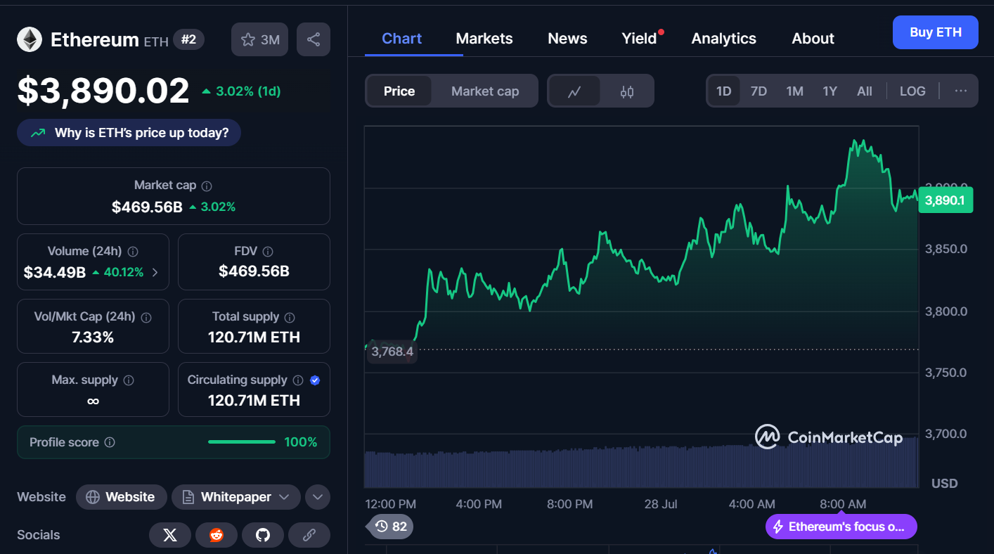Open the GitHub social link
The height and width of the screenshot is (554, 994).
point(263,535)
